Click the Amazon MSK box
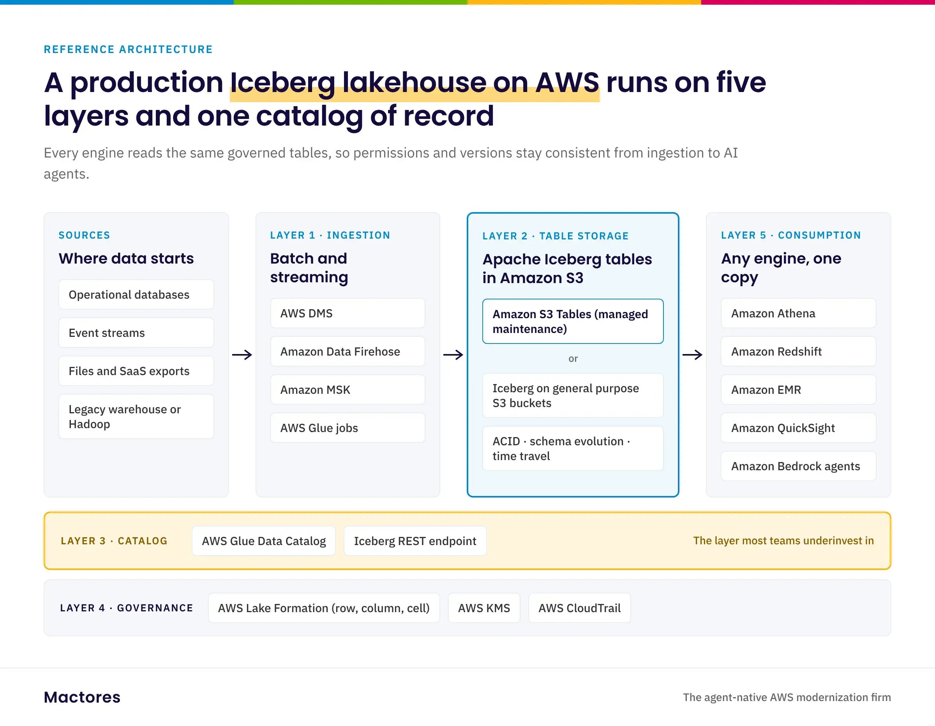Image resolution: width=935 pixels, height=726 pixels. pyautogui.click(x=348, y=390)
